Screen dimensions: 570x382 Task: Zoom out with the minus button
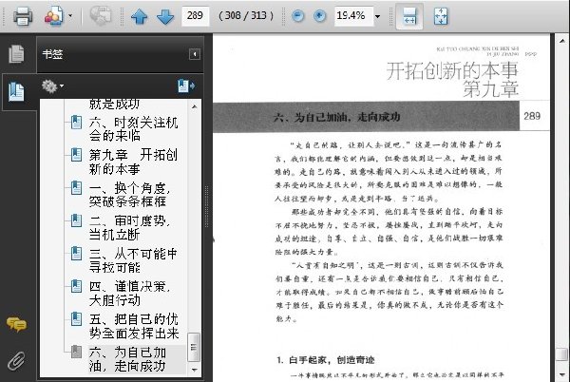click(x=297, y=16)
